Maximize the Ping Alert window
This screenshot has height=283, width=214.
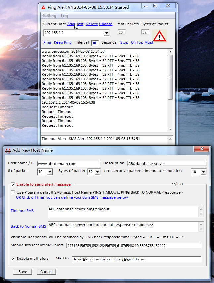tap(155, 6)
